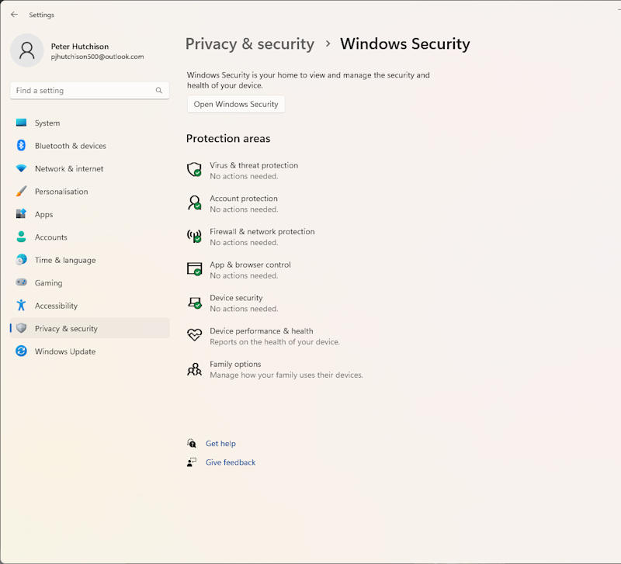Click the back arrow in title bar
The width and height of the screenshot is (621, 564).
tap(14, 15)
